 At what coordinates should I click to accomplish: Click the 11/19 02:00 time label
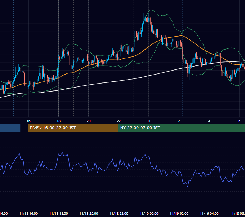tap(179, 213)
